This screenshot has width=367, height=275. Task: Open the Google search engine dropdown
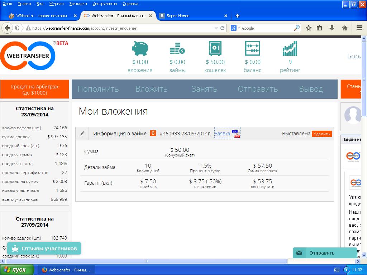click(x=239, y=28)
